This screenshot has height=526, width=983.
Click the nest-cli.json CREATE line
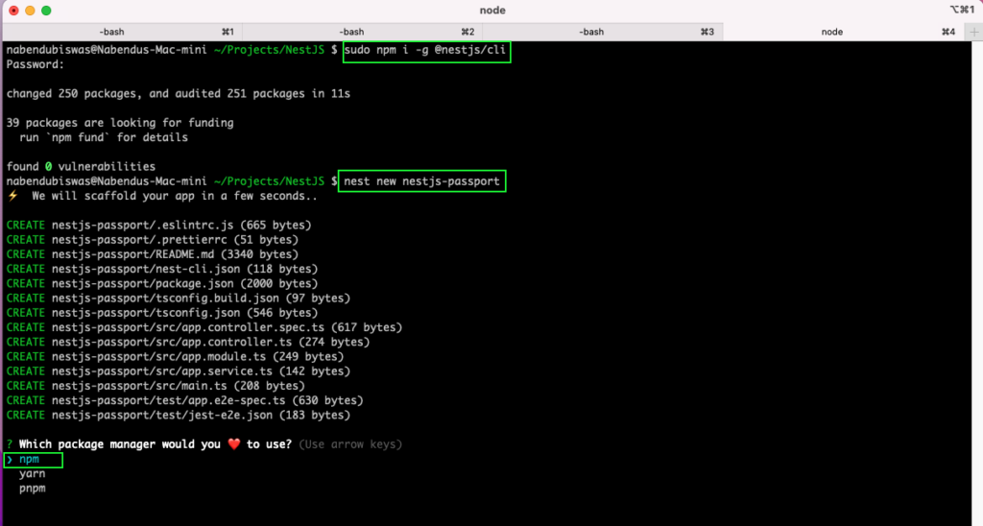click(x=161, y=269)
